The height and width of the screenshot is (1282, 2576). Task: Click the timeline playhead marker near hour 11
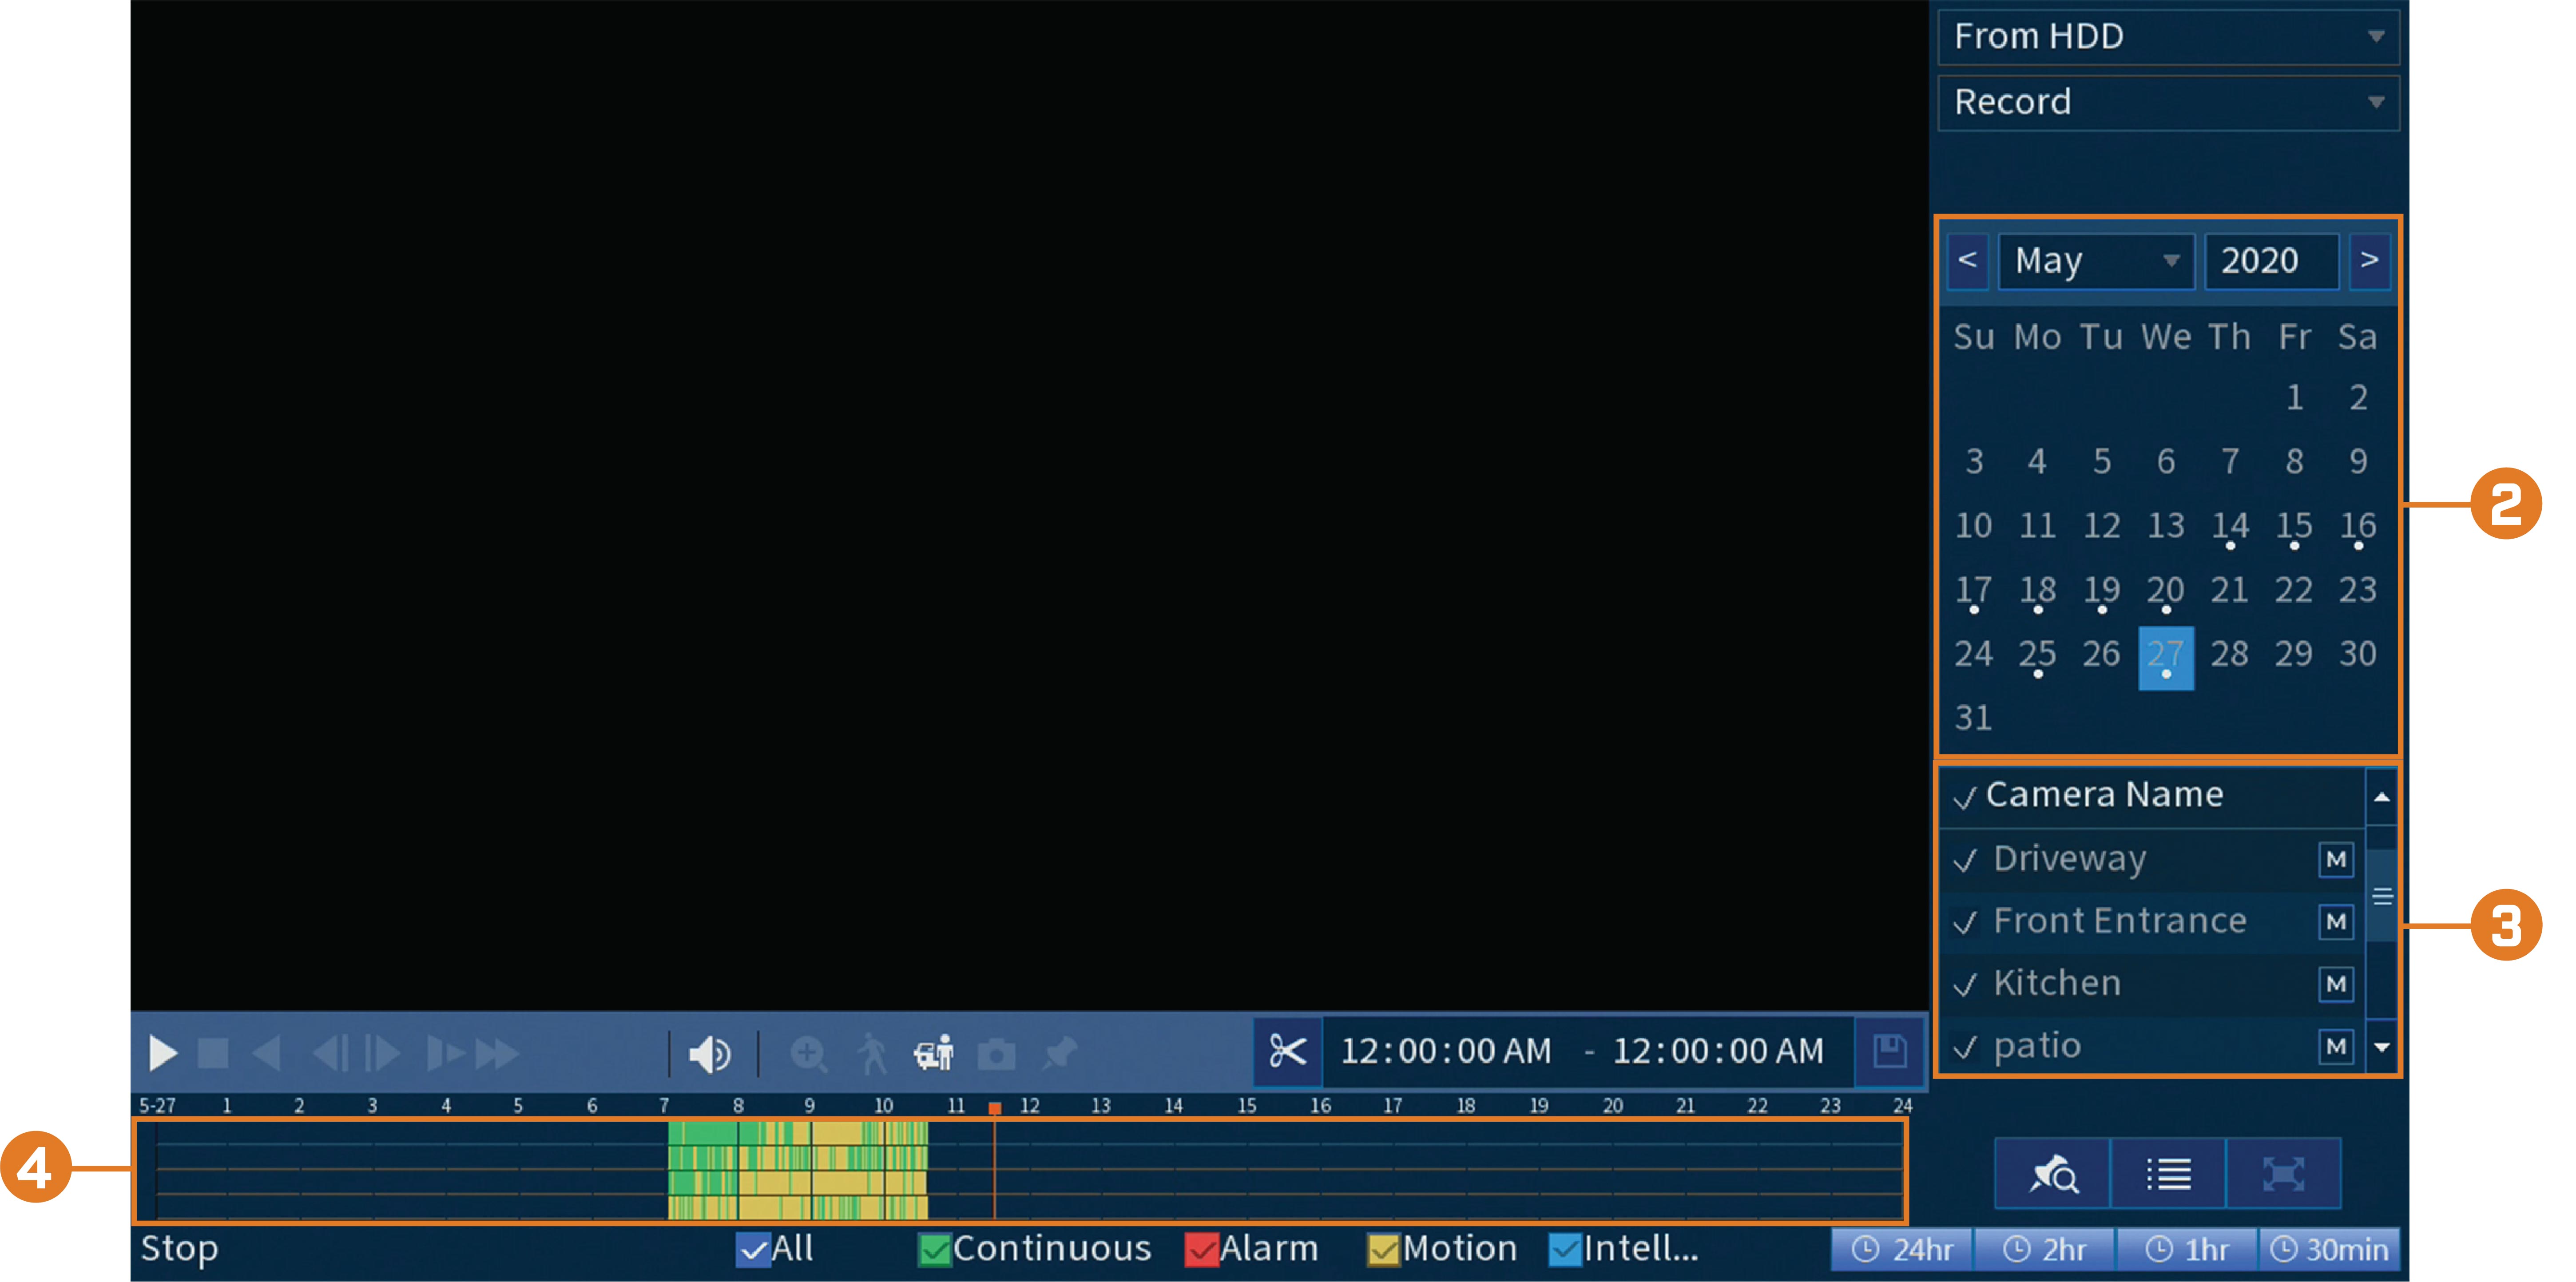tap(995, 1108)
